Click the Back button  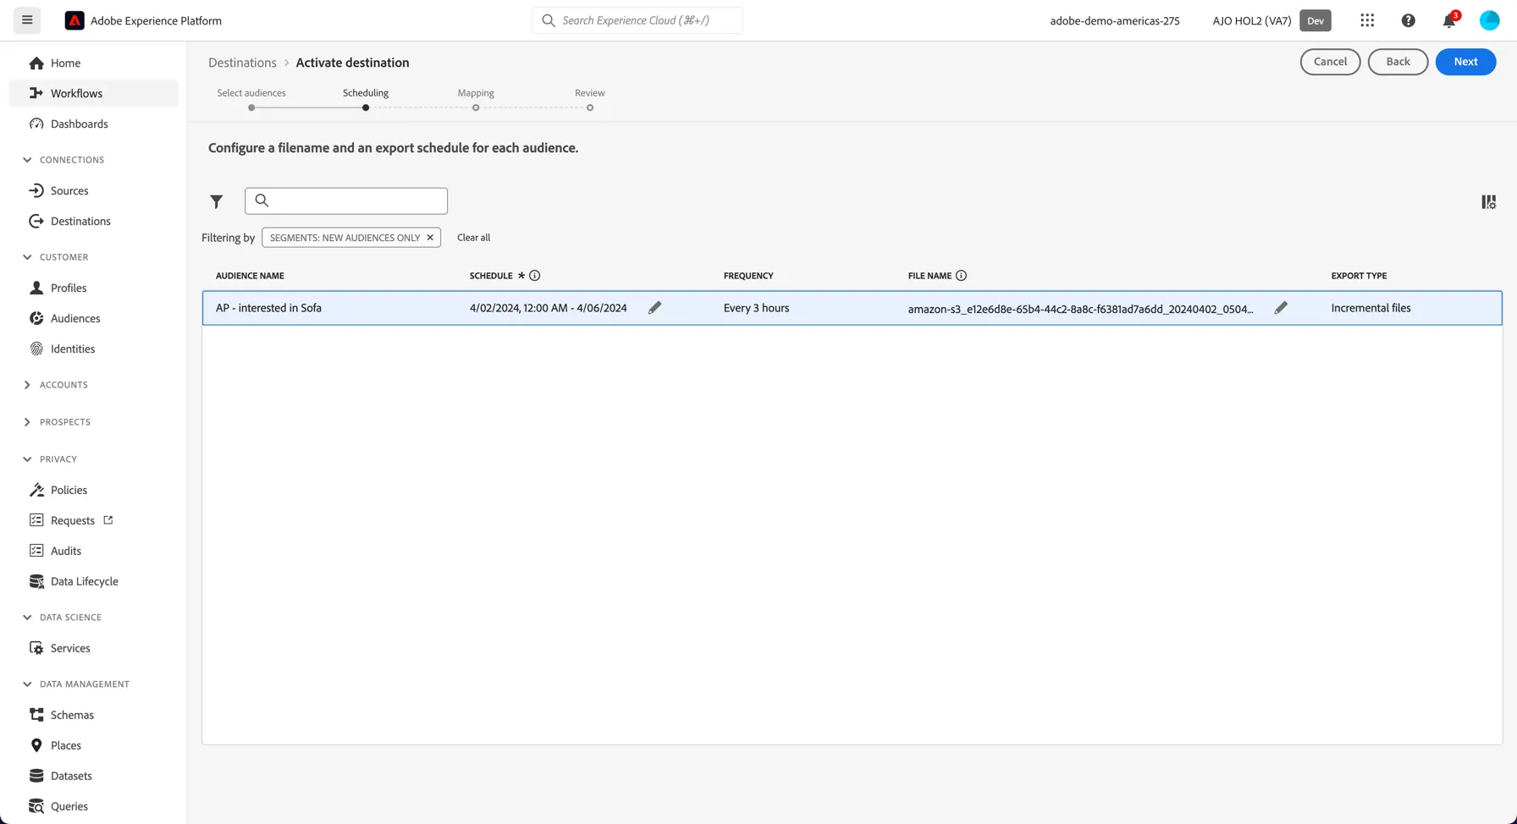pyautogui.click(x=1398, y=62)
